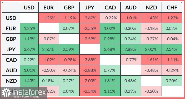Click the -0.07% GBP/EUR cell
This screenshot has width=185, height=99.
point(49,39)
